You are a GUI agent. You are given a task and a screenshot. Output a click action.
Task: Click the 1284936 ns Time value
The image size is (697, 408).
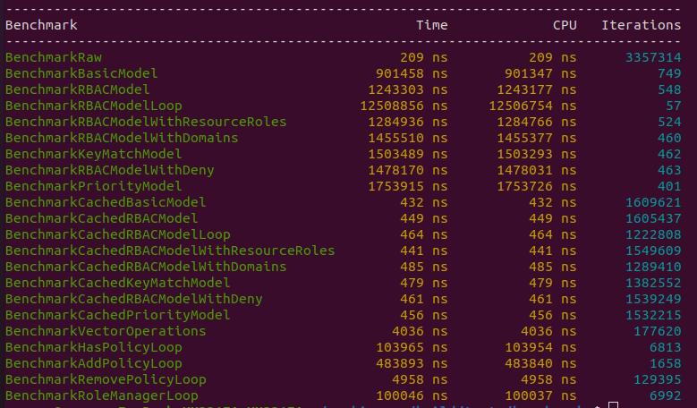[x=408, y=122]
